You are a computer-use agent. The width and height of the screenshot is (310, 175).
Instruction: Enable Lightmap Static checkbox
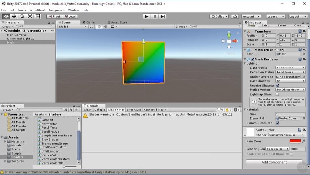(x=277, y=94)
